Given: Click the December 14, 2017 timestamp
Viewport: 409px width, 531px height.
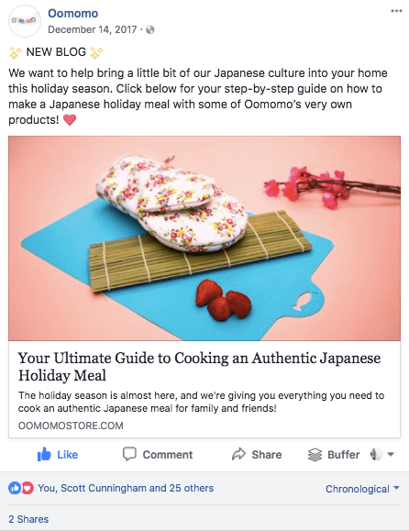Looking at the screenshot, I should click(x=93, y=29).
